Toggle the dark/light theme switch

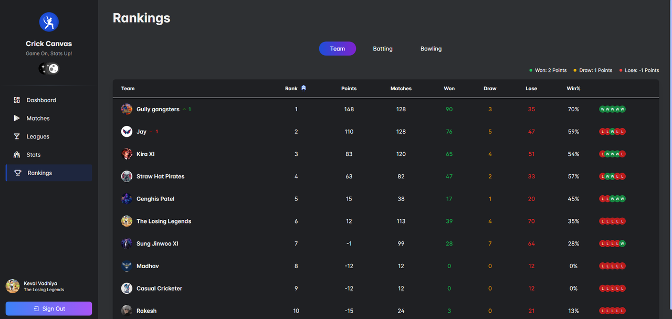click(x=49, y=68)
